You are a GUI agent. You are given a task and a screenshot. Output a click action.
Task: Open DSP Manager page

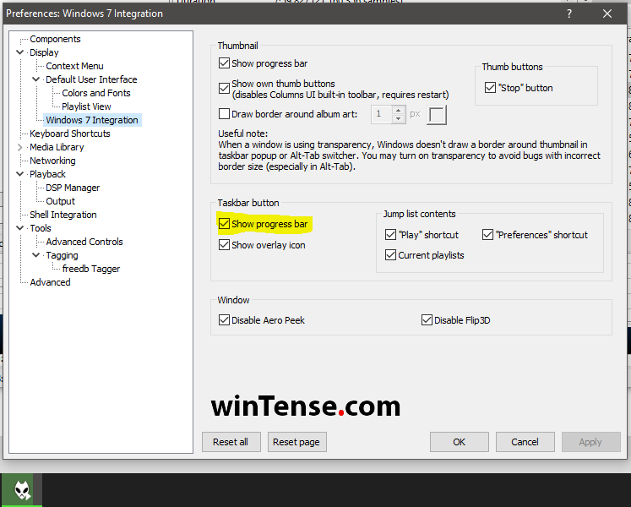click(73, 188)
